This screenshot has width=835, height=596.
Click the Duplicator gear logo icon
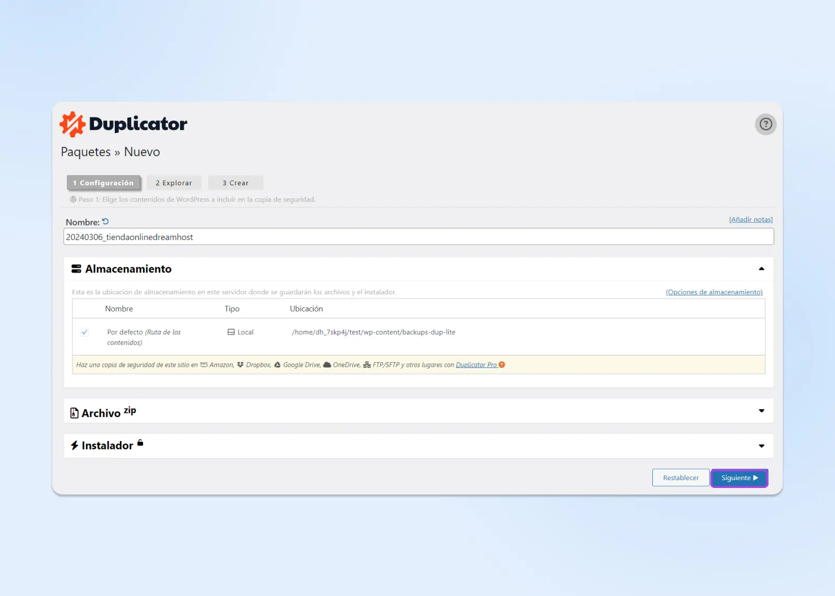(x=72, y=124)
